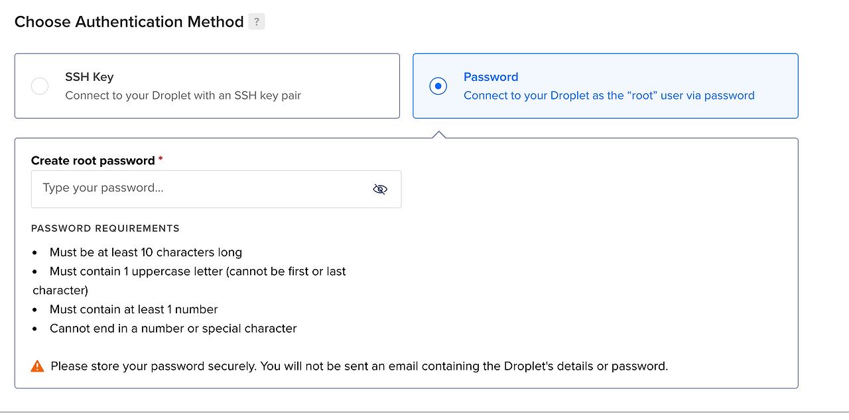Viewport: 849px width, 420px height.
Task: Select the Password radio button
Action: tap(438, 86)
